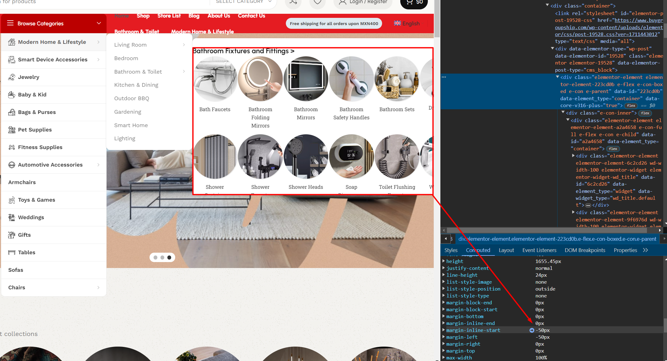Image resolution: width=667 pixels, height=361 pixels.
Task: Click the hamburger Browse Categories icon
Action: 10,23
